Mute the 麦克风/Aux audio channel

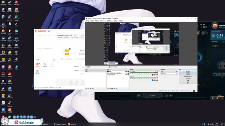click(154, 75)
